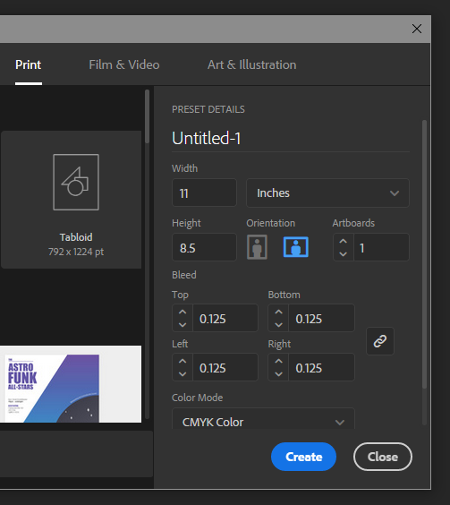Image resolution: width=450 pixels, height=505 pixels.
Task: Edit the Untitled-1 document name
Action: tap(291, 139)
